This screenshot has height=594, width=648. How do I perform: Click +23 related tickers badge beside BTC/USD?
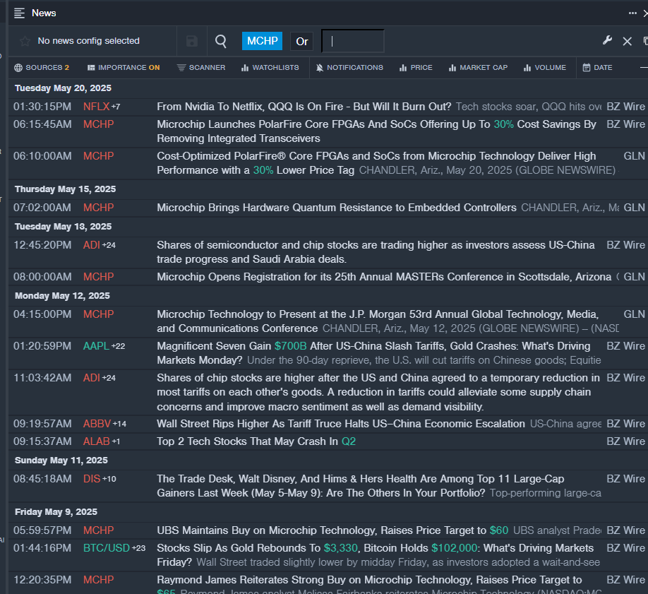coord(139,548)
